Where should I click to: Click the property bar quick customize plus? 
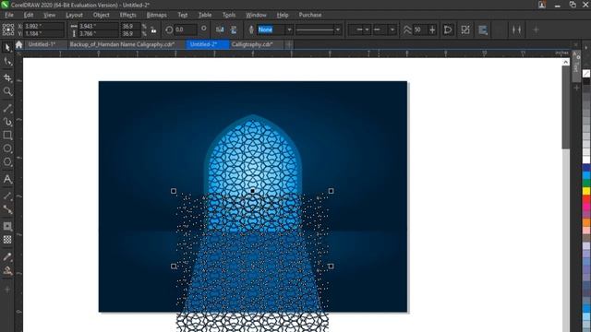[x=536, y=30]
